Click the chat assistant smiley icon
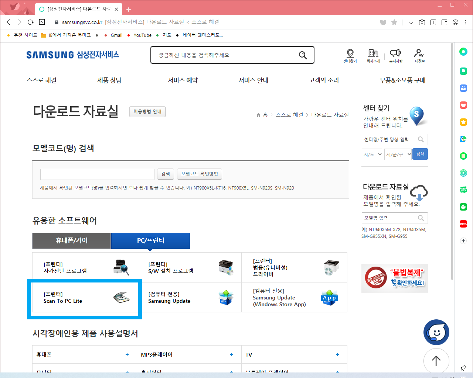This screenshot has width=473, height=378. (436, 332)
